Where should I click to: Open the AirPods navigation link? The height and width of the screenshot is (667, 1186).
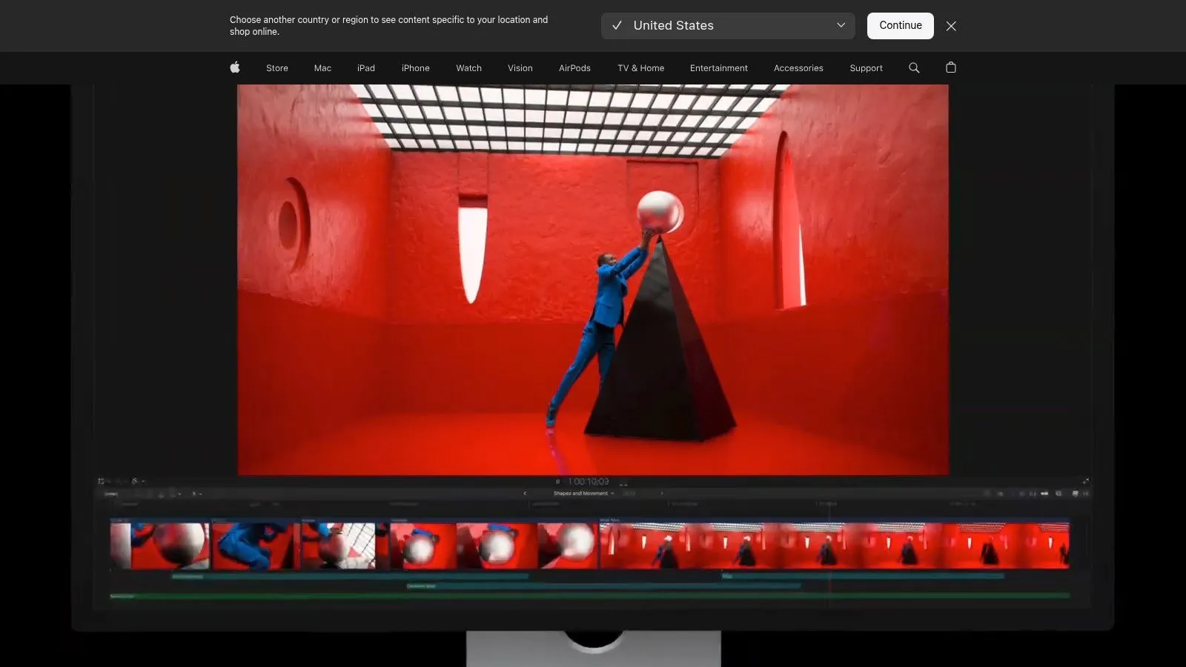pos(574,68)
